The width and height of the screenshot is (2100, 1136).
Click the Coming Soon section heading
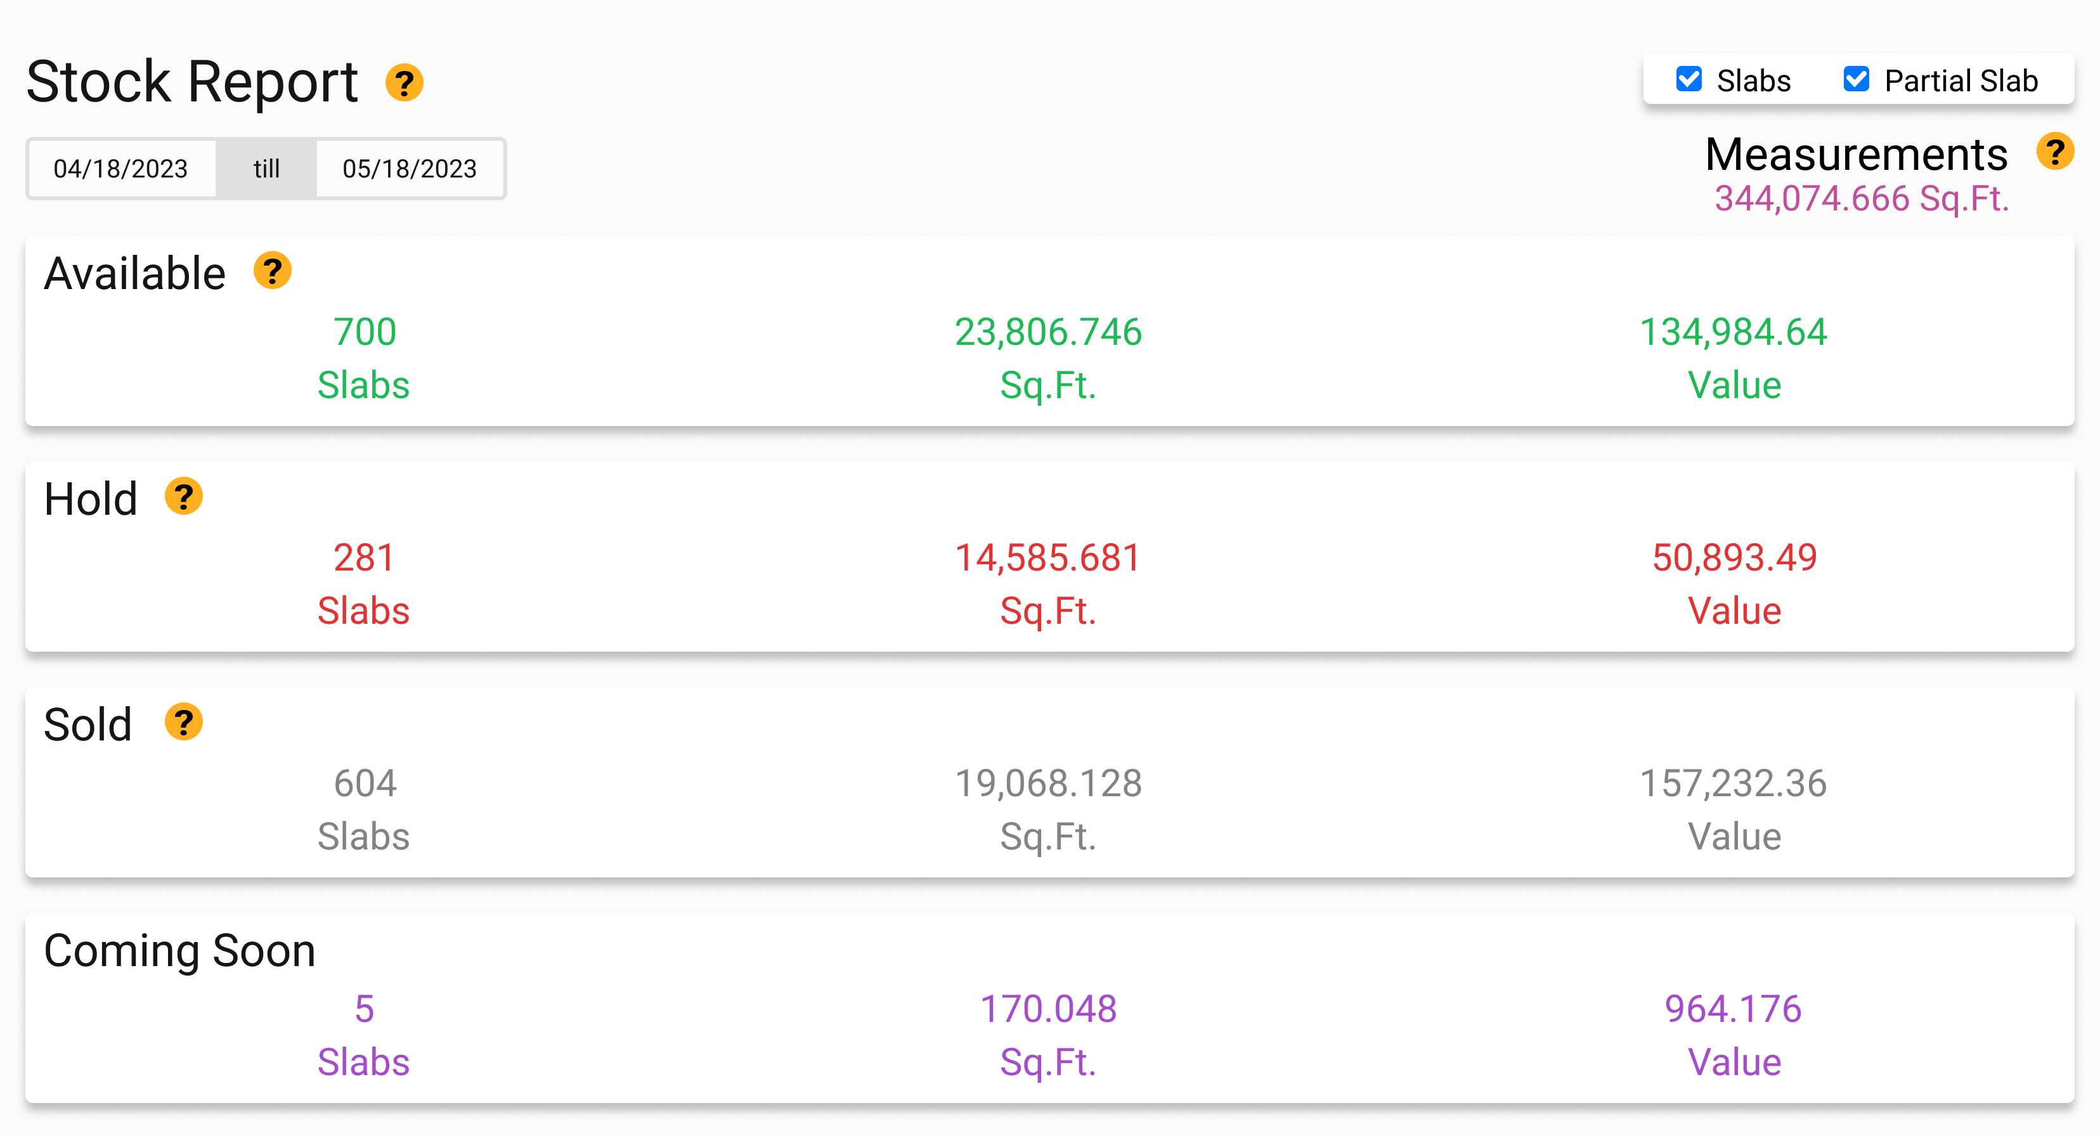click(179, 951)
